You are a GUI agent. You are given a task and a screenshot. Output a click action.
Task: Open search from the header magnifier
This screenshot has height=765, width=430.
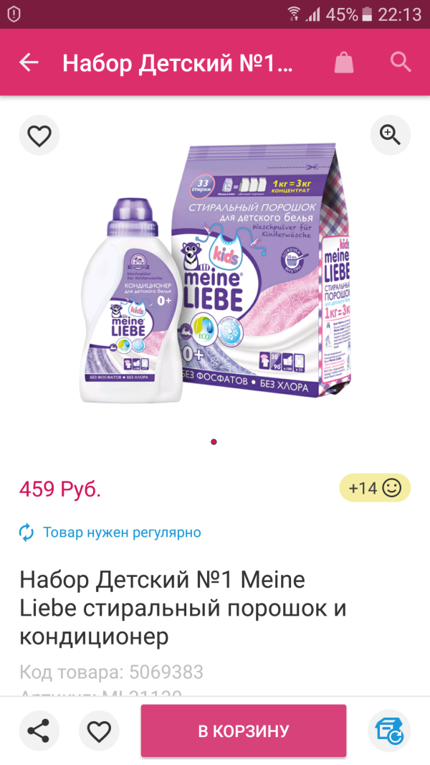point(401,62)
